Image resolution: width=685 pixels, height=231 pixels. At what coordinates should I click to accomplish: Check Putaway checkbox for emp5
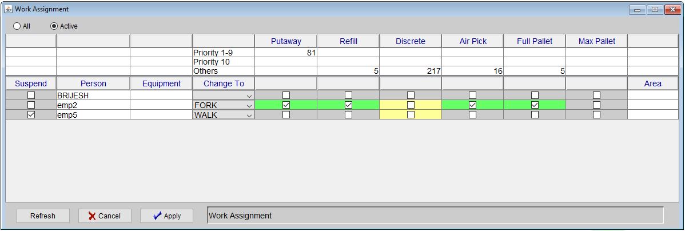point(286,114)
